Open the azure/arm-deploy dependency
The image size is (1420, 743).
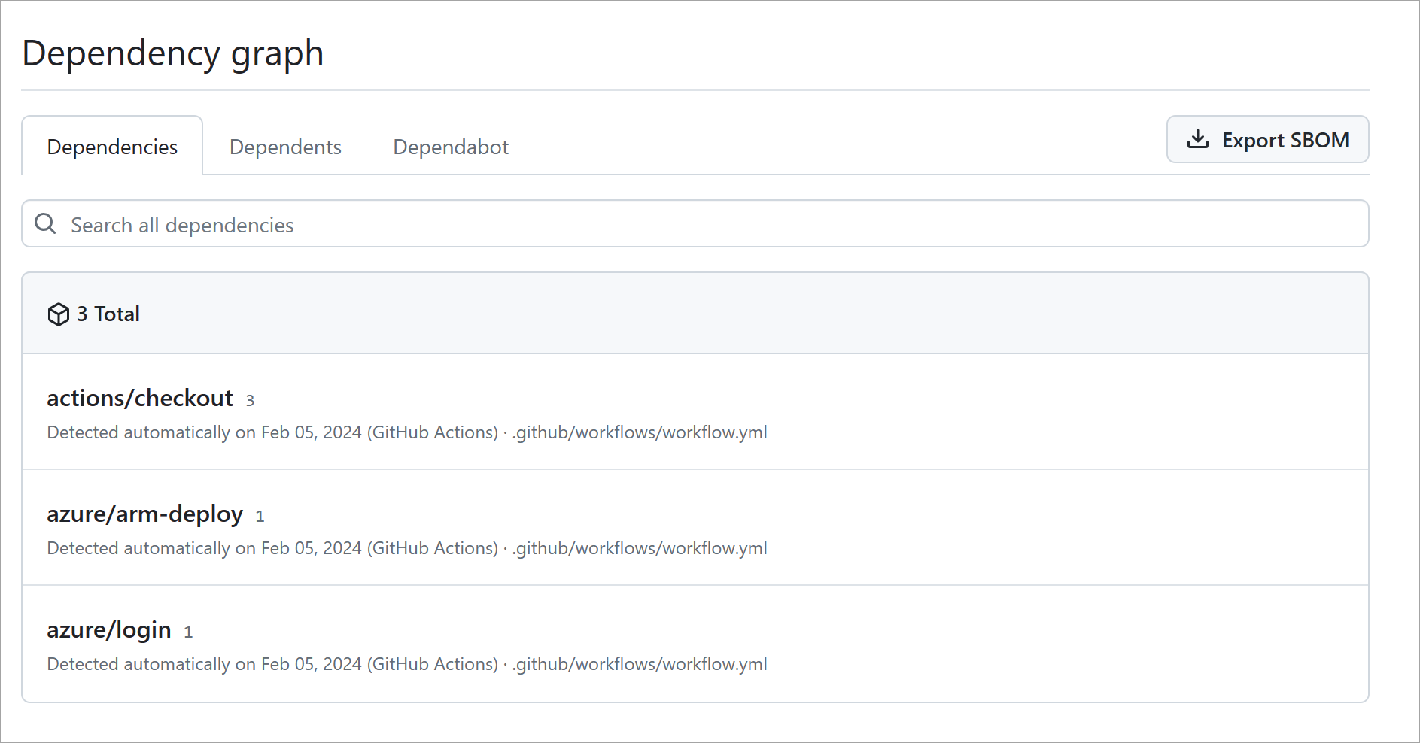point(145,514)
